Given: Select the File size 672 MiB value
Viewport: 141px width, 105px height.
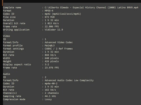Looking at the screenshot, I should click(x=50, y=17).
